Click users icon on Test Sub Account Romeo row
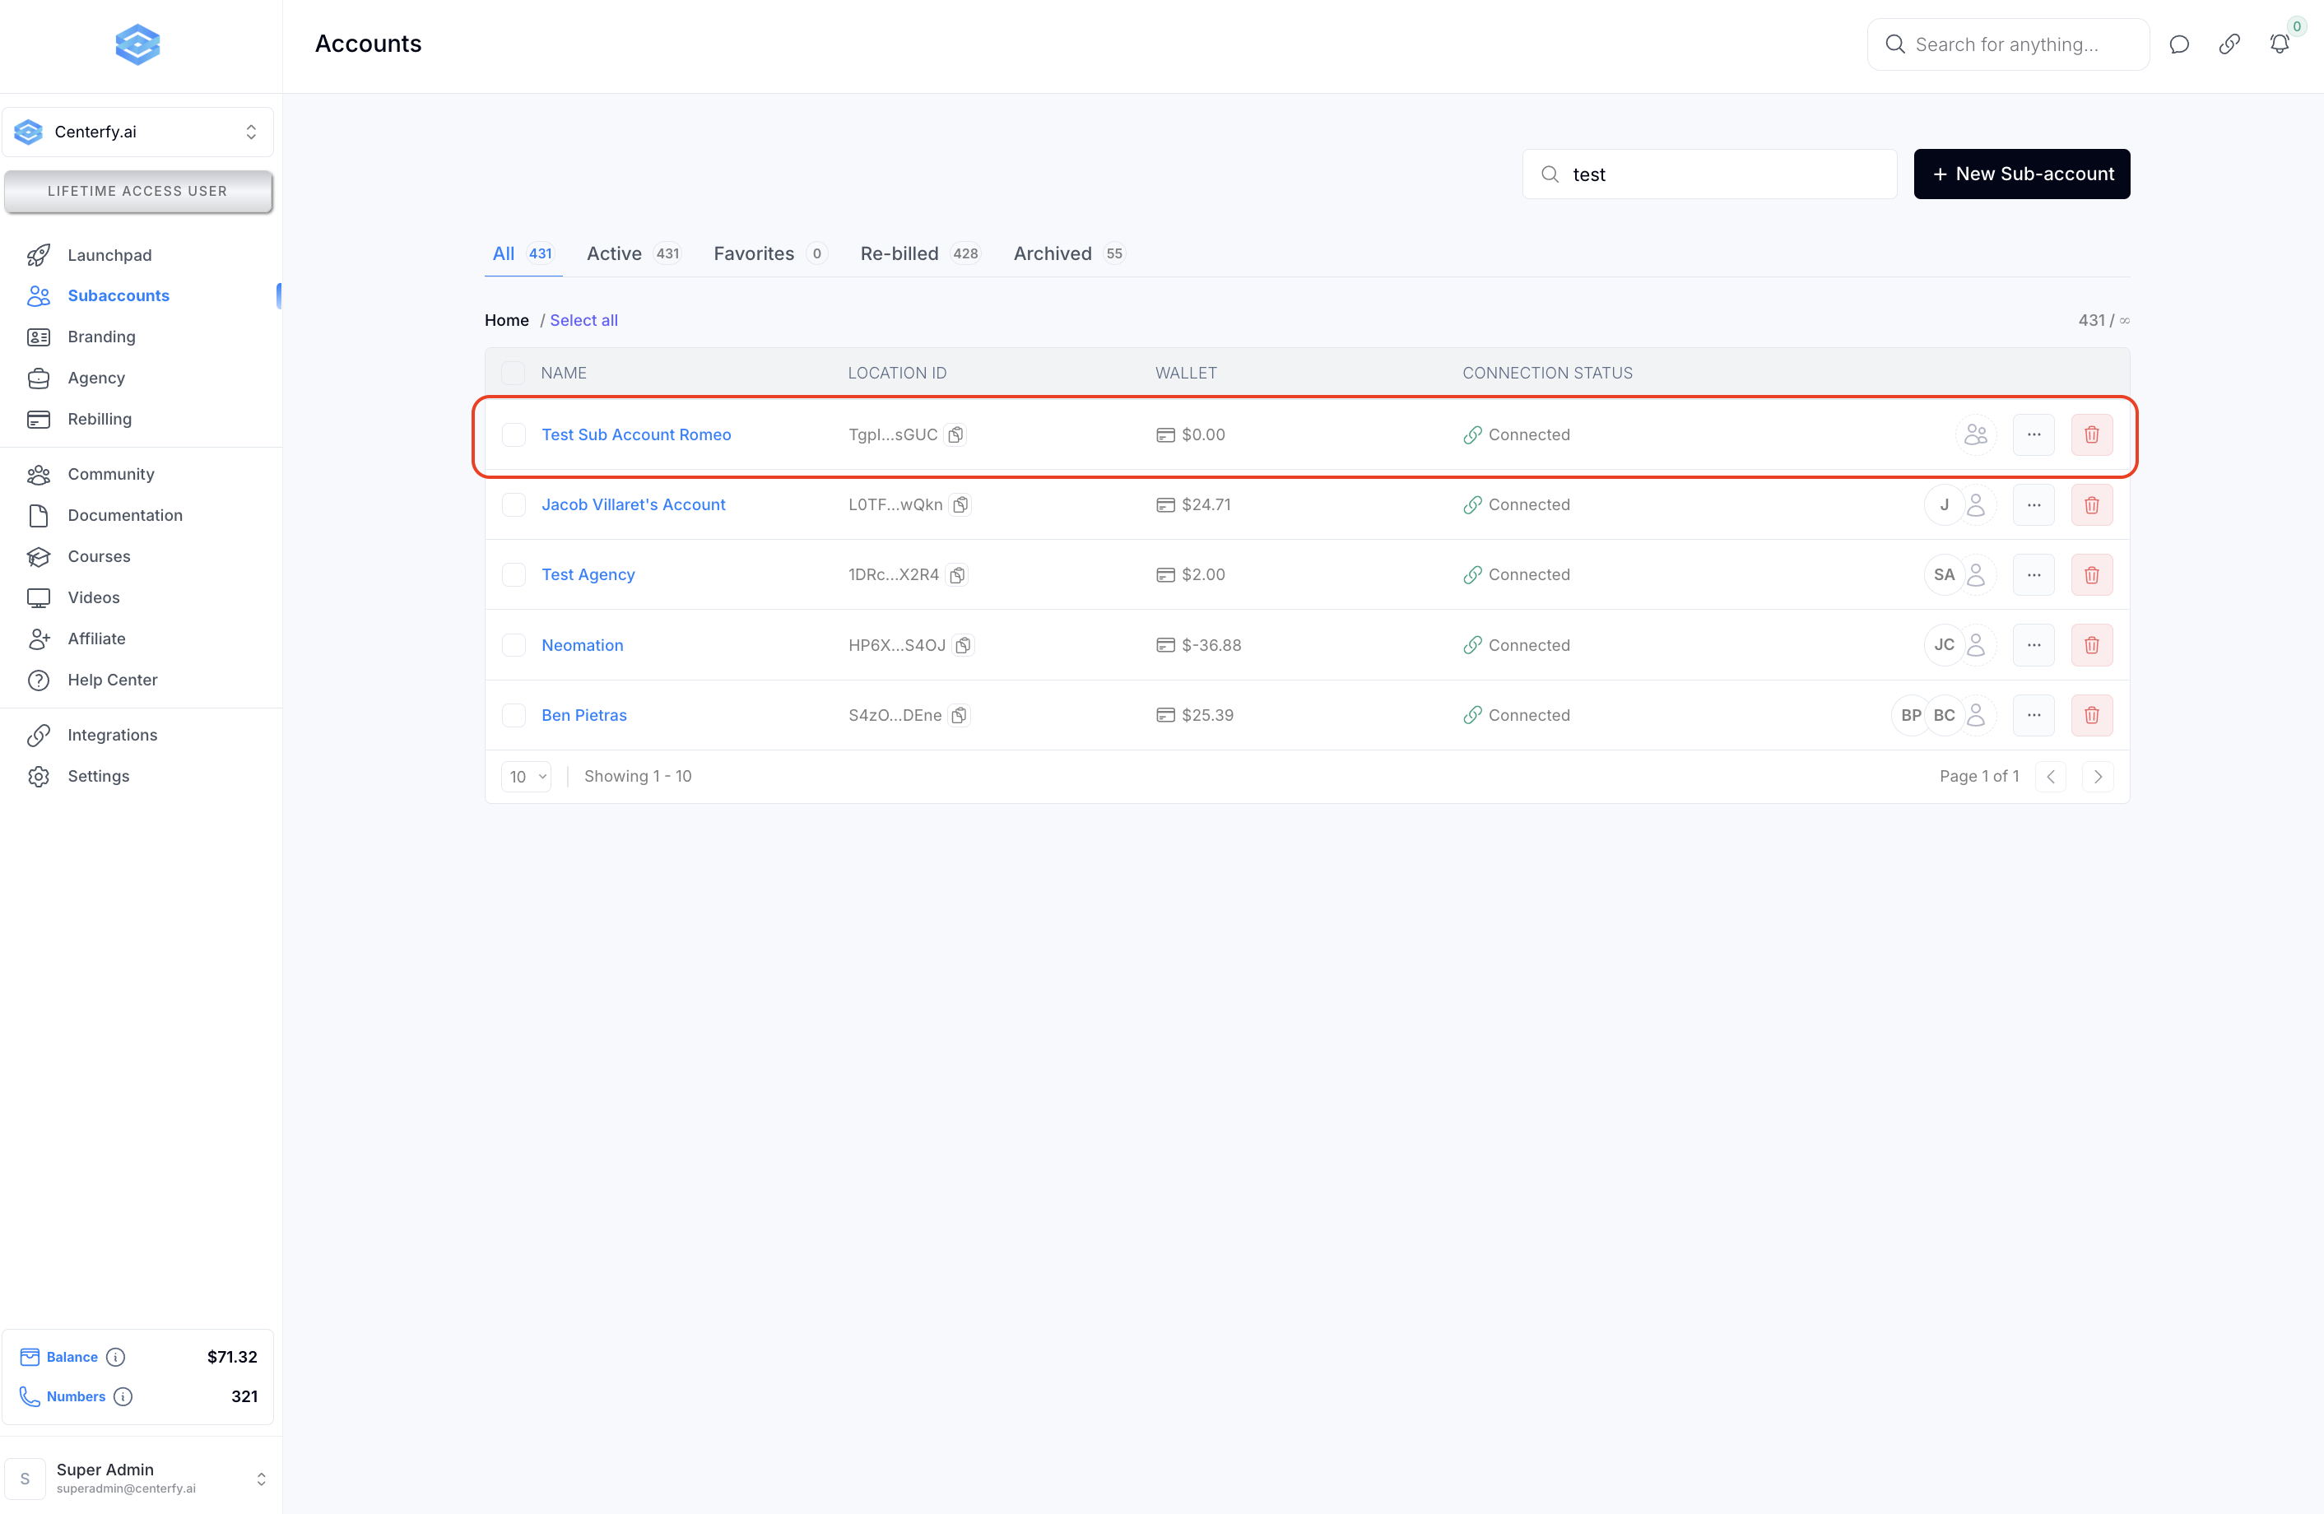Screen dimensions: 2324x1514 [1975, 434]
